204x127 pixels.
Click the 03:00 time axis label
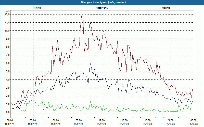(x=33, y=120)
